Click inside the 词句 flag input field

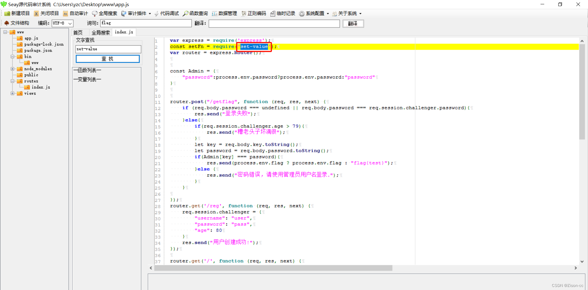(x=146, y=23)
